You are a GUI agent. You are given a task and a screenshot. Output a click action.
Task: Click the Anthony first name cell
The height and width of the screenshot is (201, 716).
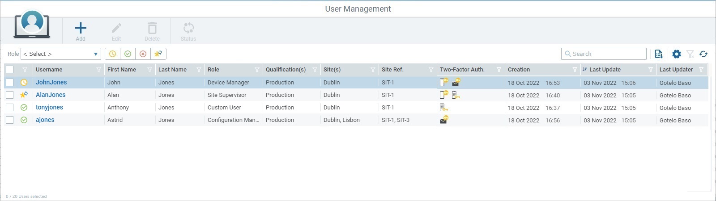pos(118,108)
